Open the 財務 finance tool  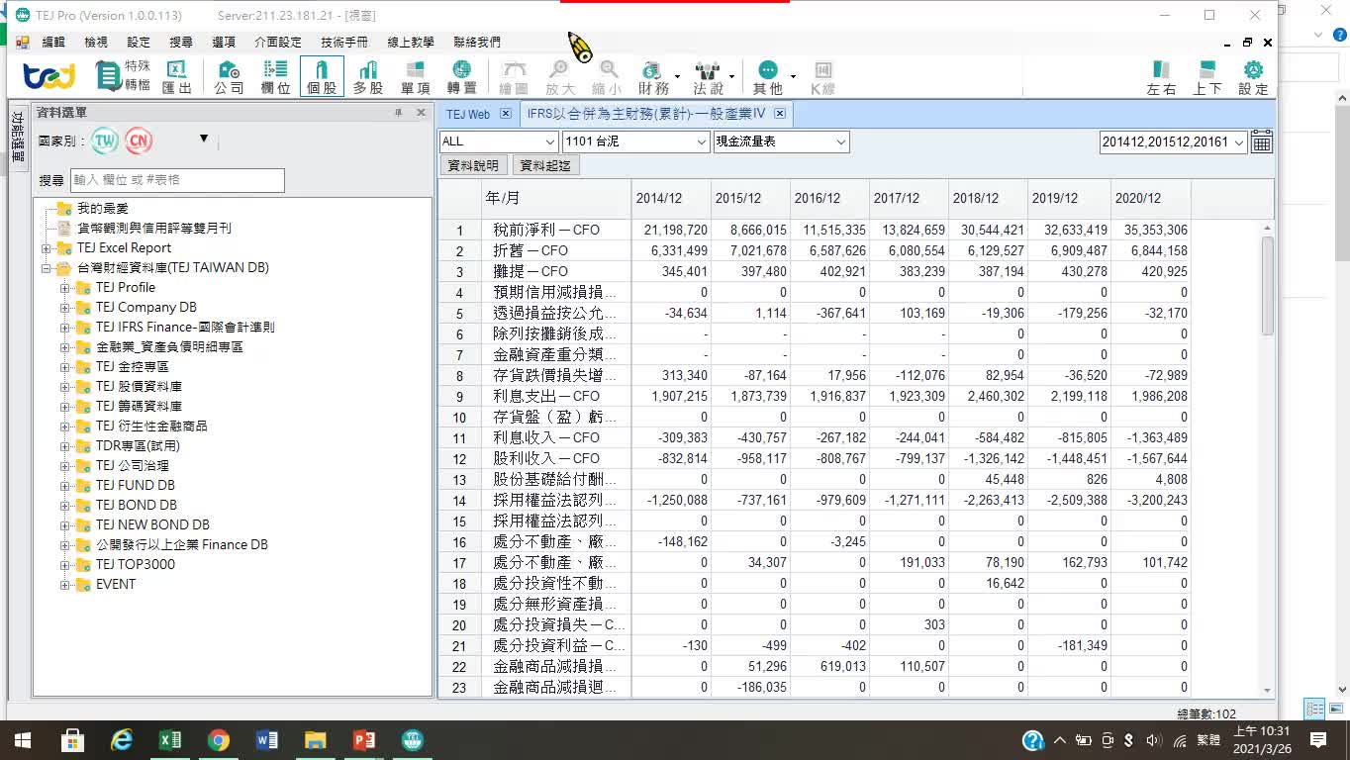(653, 76)
